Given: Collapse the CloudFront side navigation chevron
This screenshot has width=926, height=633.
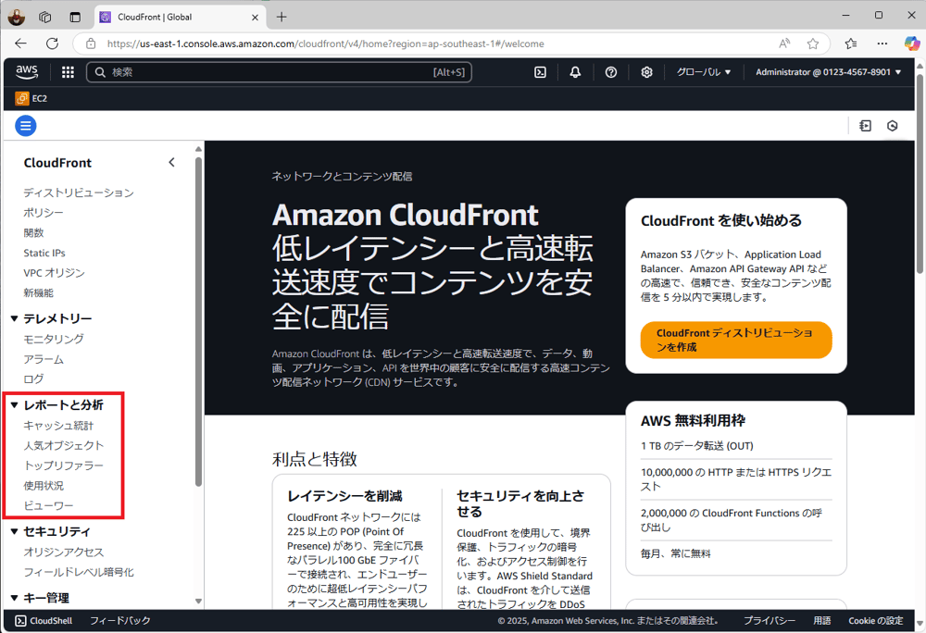Looking at the screenshot, I should click(x=172, y=162).
